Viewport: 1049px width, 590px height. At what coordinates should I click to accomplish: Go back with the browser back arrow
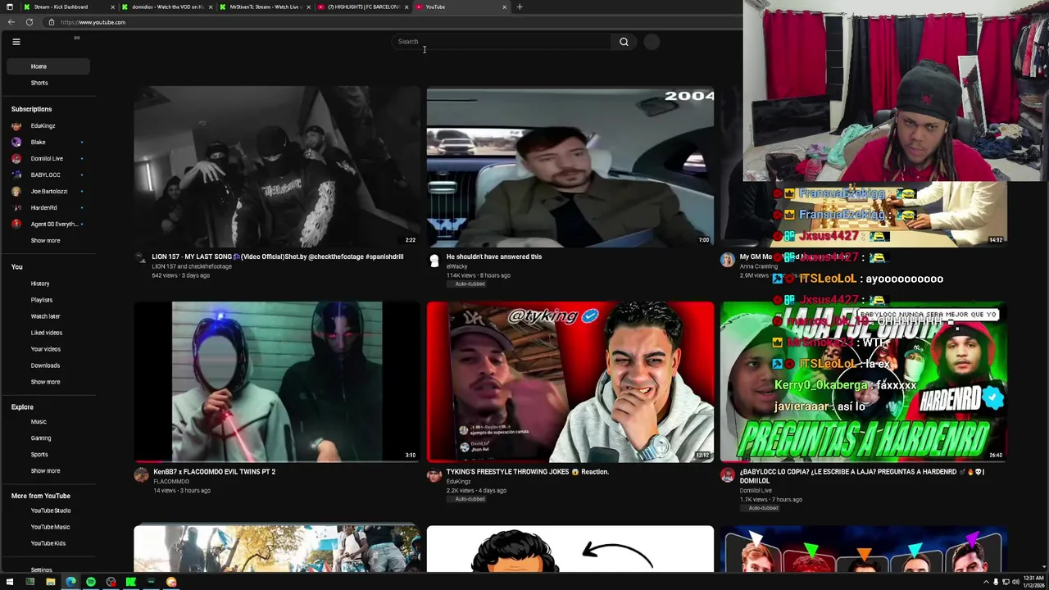[10, 22]
